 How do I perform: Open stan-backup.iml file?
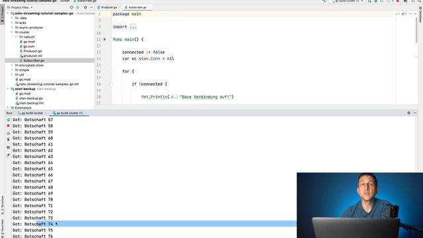point(31,103)
